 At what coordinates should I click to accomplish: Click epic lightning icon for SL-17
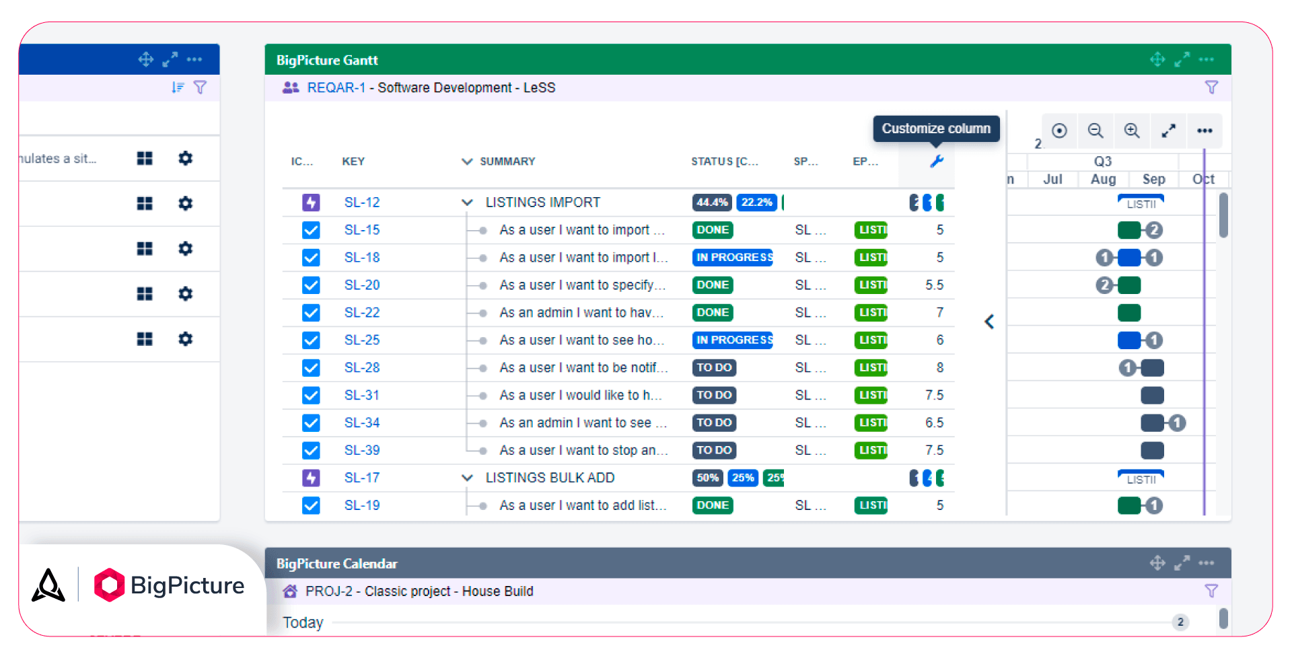pyautogui.click(x=311, y=478)
